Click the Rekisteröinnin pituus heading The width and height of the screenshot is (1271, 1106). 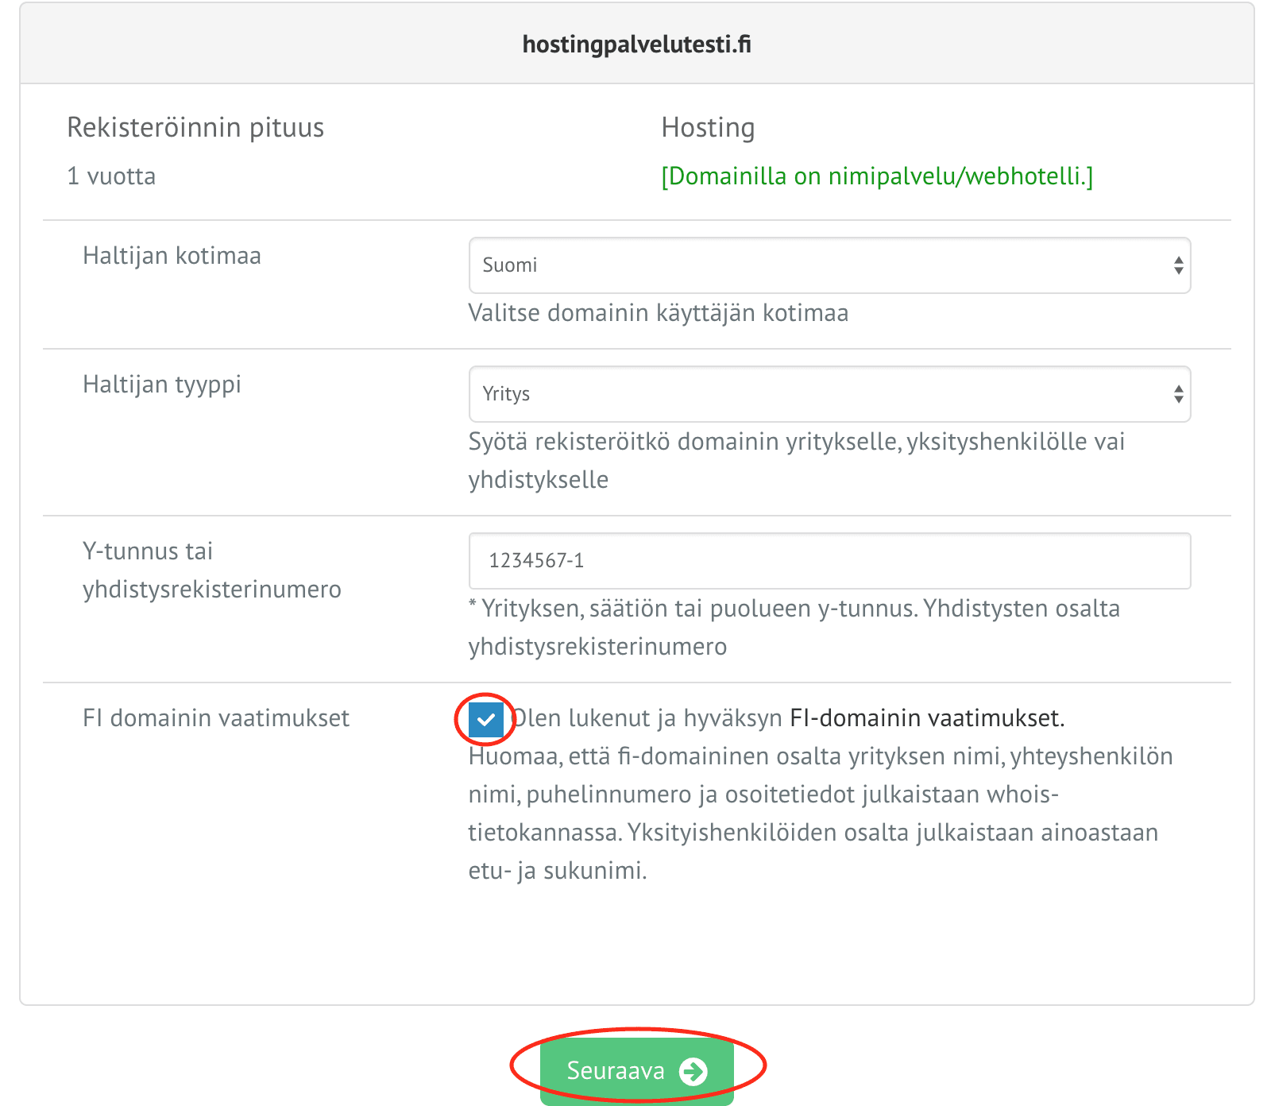[x=195, y=127]
